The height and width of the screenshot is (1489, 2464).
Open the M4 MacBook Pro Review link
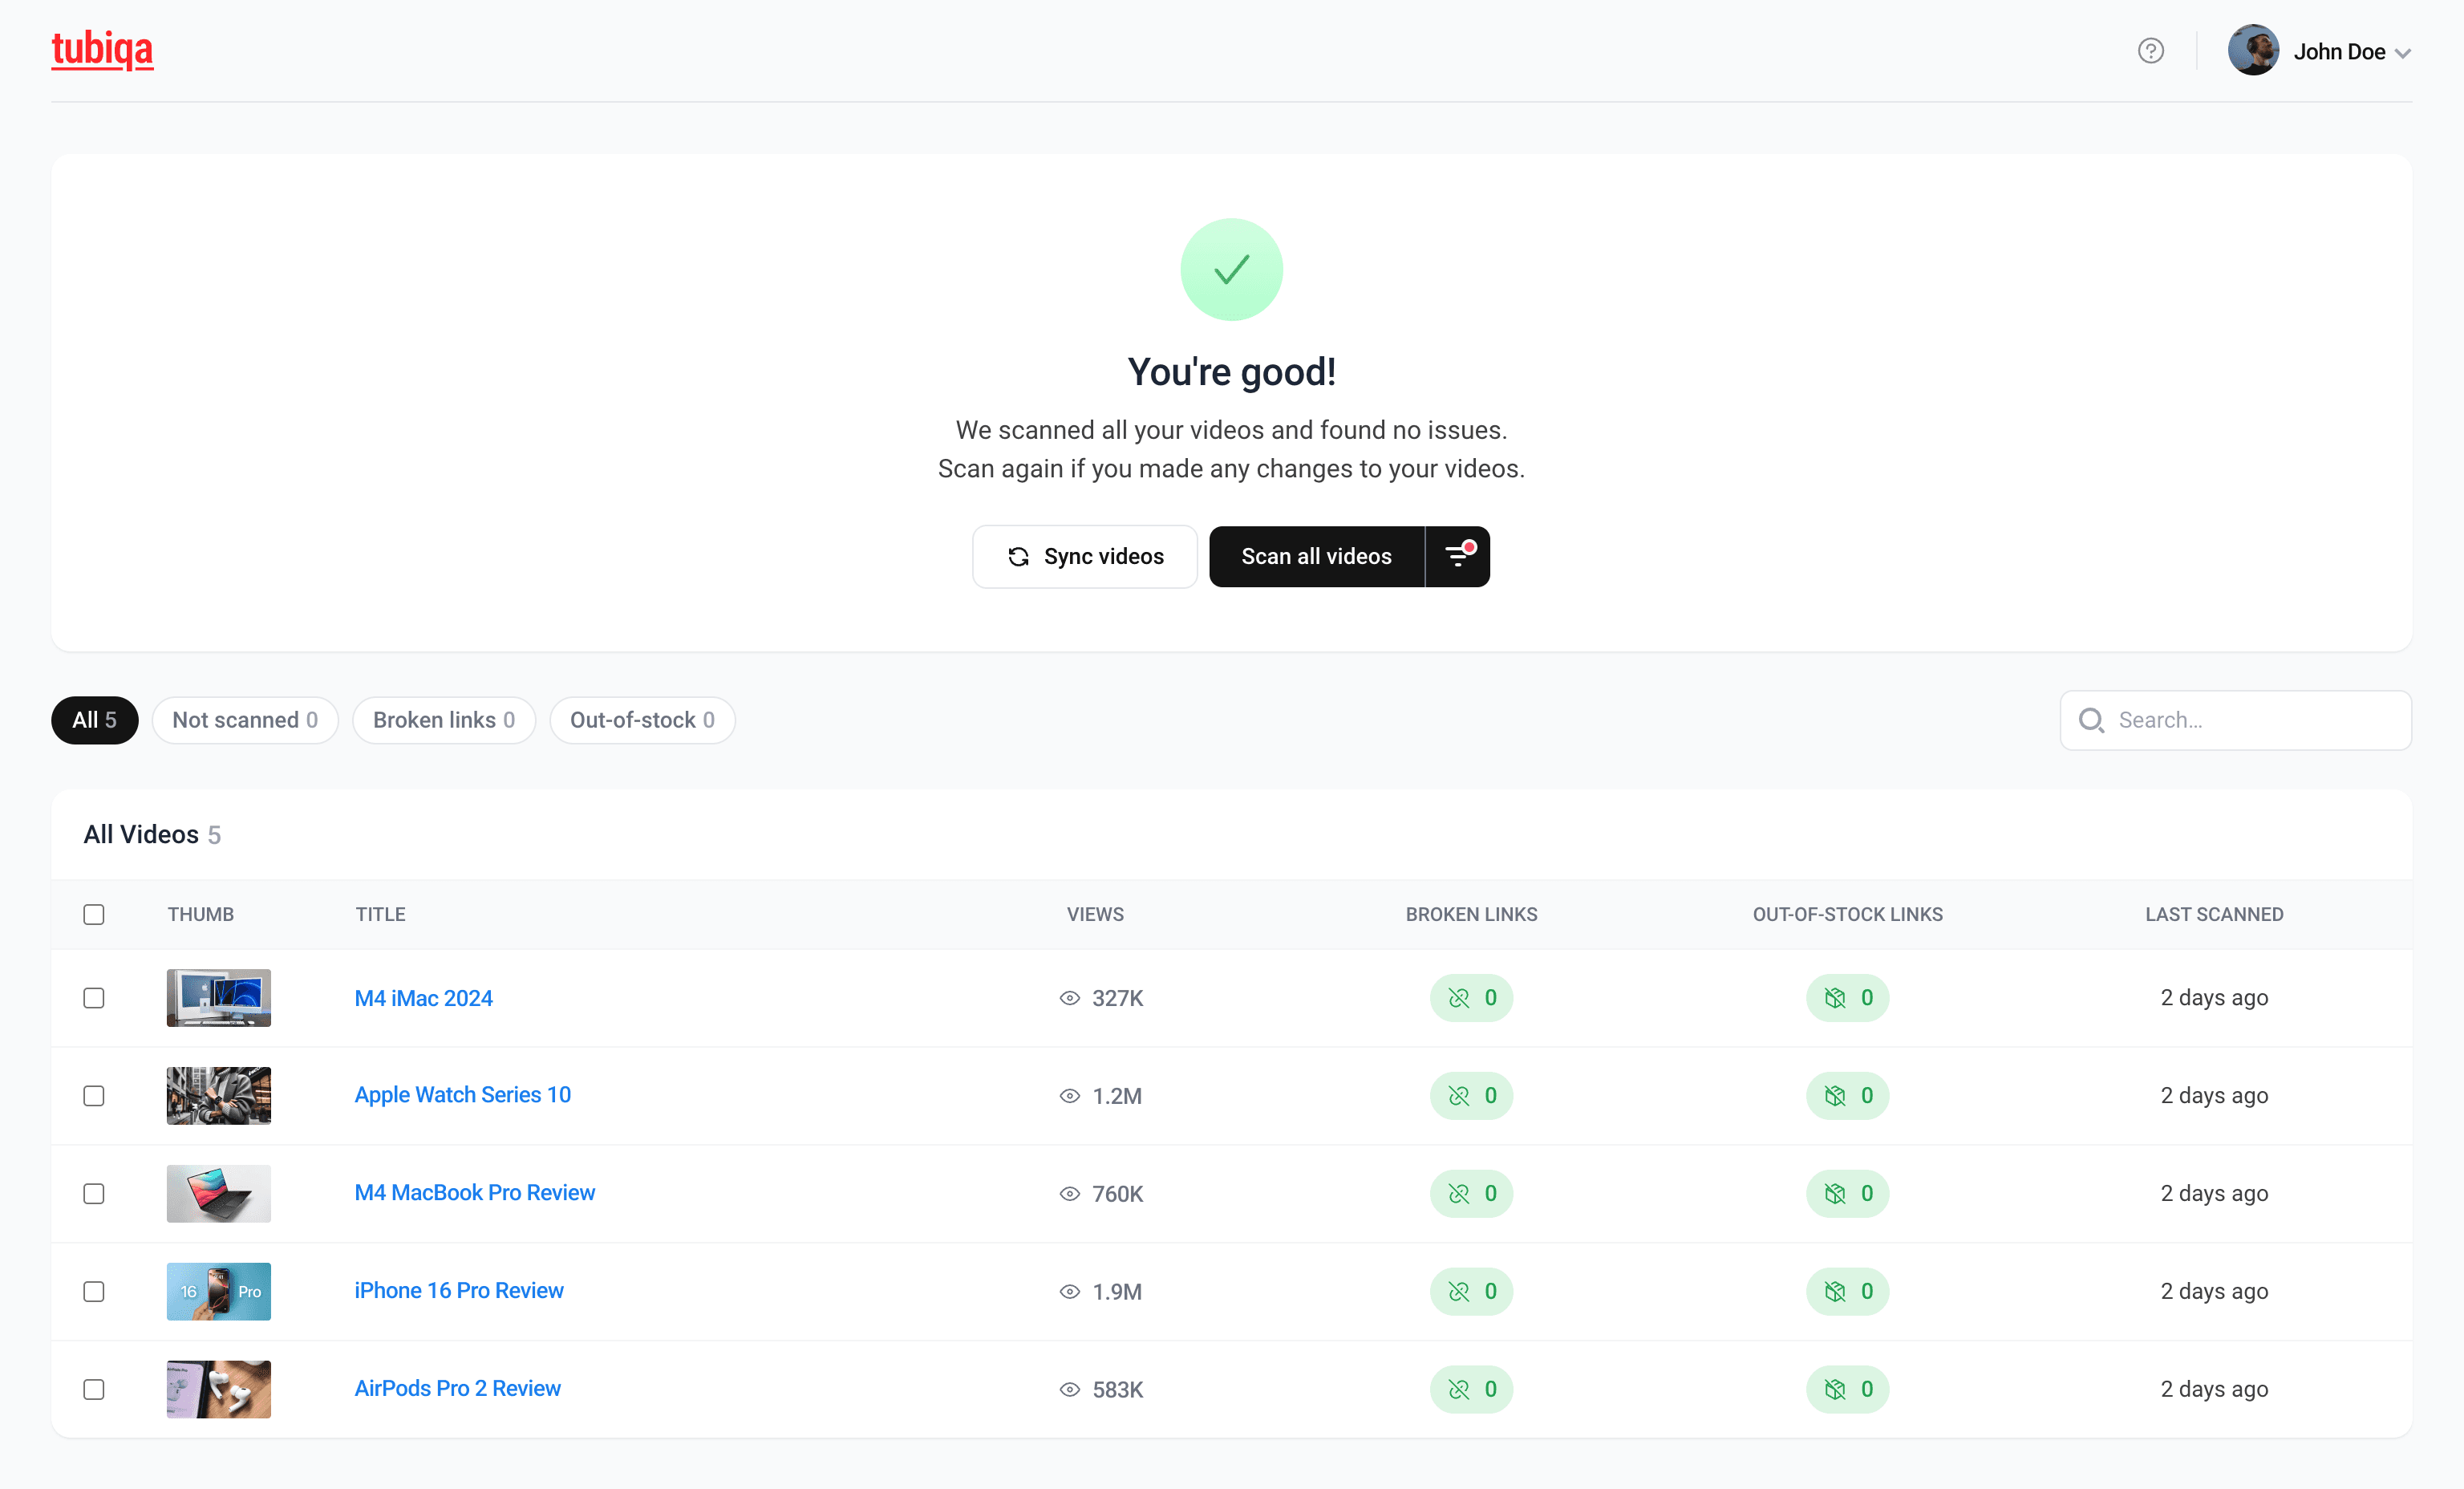pos(475,1193)
